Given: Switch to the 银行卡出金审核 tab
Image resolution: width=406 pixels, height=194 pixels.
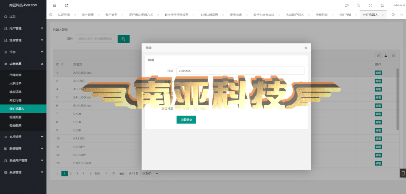Looking at the screenshot, I should point(264,15).
